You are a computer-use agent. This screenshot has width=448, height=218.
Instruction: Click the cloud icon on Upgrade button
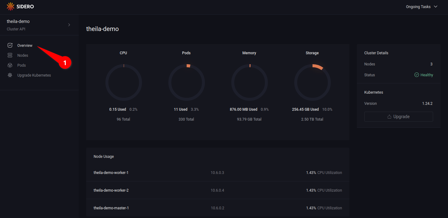click(389, 117)
